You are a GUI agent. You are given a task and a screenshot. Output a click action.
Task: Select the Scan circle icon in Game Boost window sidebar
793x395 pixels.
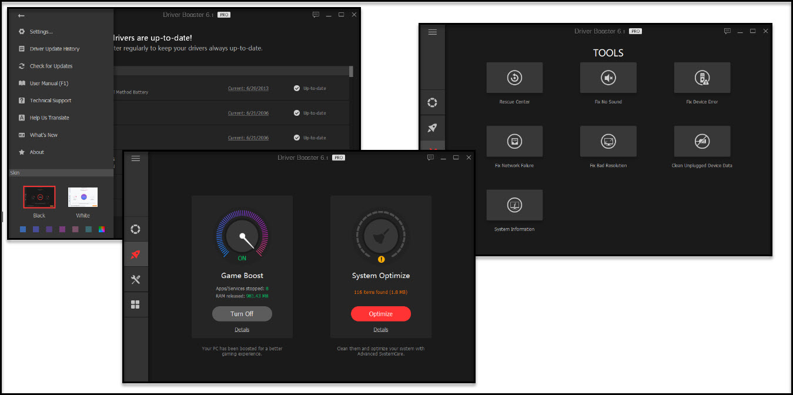135,229
